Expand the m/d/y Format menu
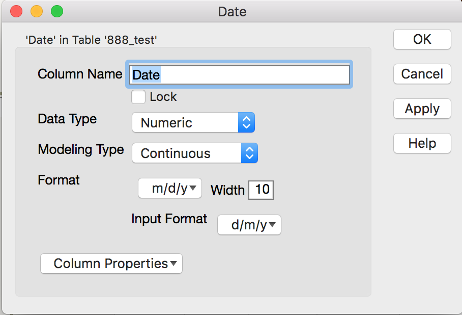Screen dimensions: 462x315 [170, 188]
